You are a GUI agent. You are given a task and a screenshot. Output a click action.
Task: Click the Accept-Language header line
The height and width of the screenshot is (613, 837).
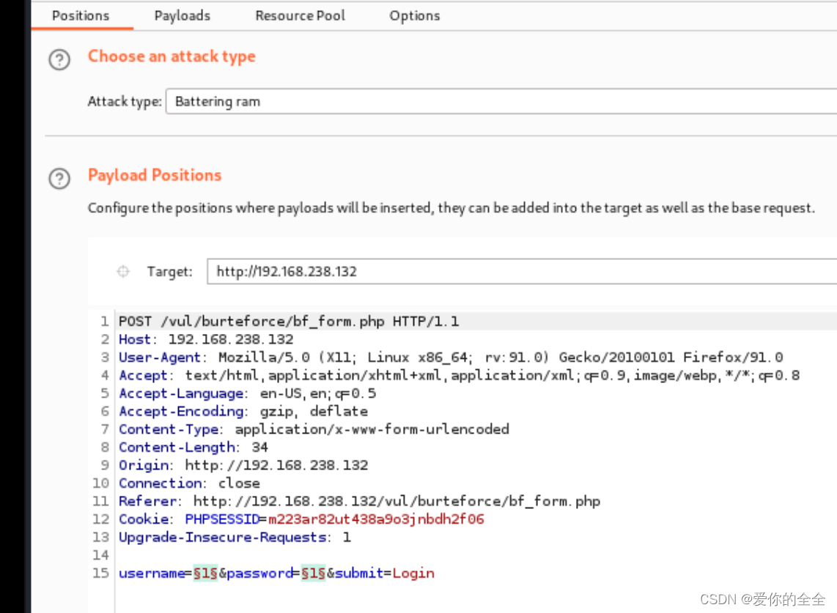pyautogui.click(x=247, y=393)
